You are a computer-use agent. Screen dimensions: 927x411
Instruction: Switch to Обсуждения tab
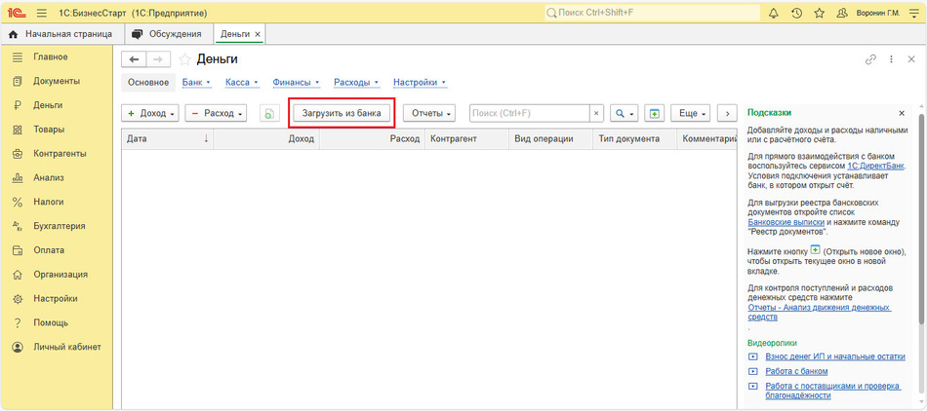coord(169,34)
